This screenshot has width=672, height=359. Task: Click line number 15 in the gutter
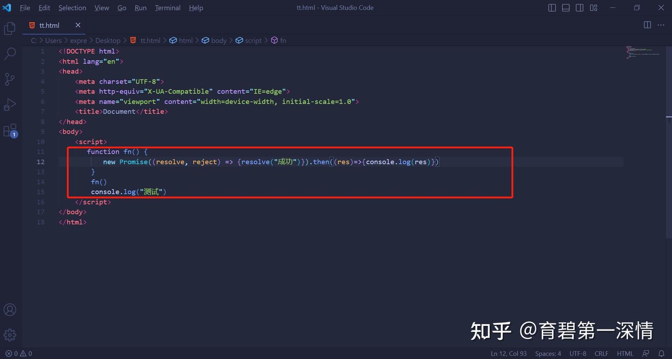coord(41,192)
